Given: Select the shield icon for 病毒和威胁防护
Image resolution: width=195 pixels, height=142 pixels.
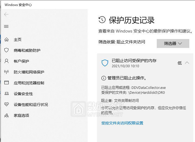Looking at the screenshot, I should tap(7, 50).
